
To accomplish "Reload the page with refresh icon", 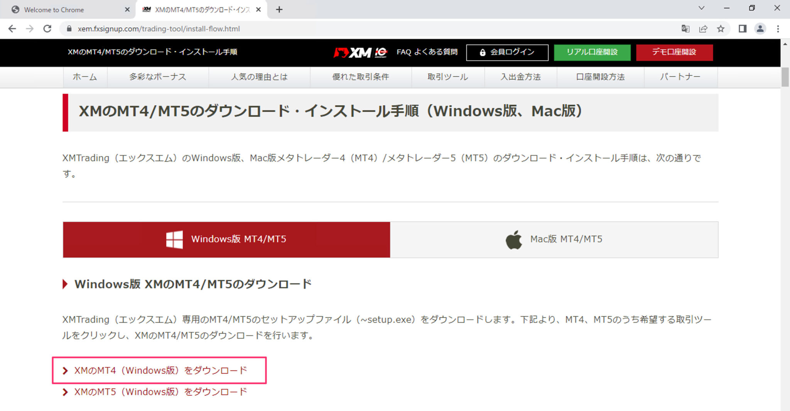I will 47,29.
